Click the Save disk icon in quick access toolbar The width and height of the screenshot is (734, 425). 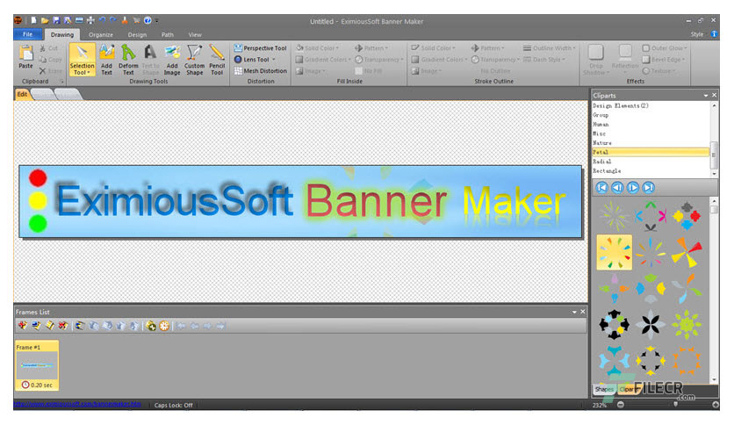tap(56, 20)
